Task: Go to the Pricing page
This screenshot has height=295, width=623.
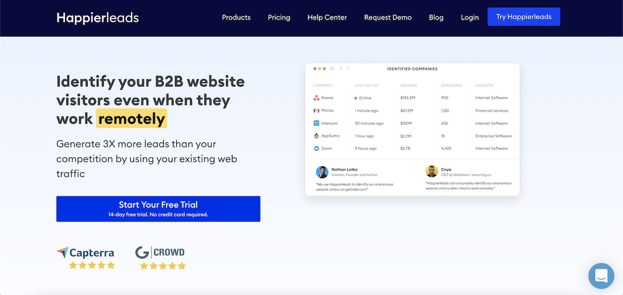Action: [279, 17]
